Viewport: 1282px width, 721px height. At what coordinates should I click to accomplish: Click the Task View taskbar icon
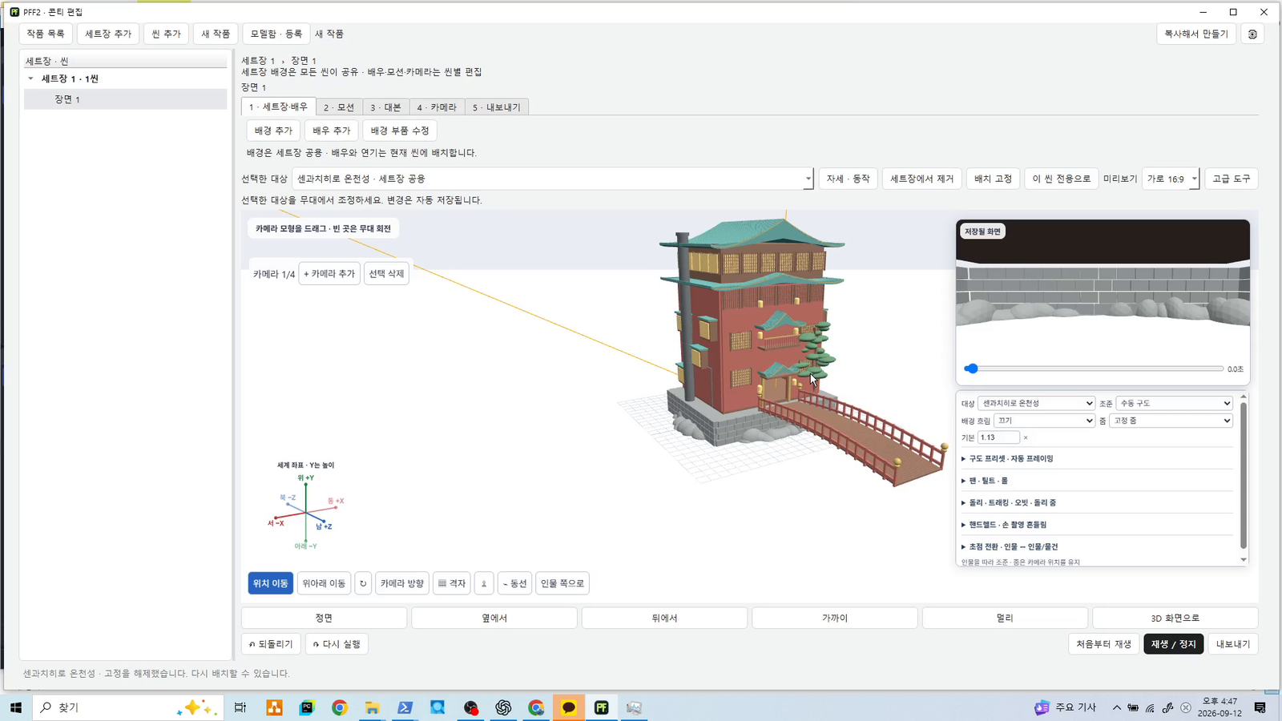point(240,707)
